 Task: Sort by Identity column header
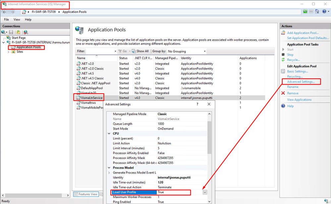pyautogui.click(x=208, y=58)
